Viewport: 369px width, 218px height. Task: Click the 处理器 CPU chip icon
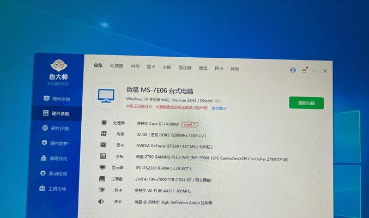point(104,123)
